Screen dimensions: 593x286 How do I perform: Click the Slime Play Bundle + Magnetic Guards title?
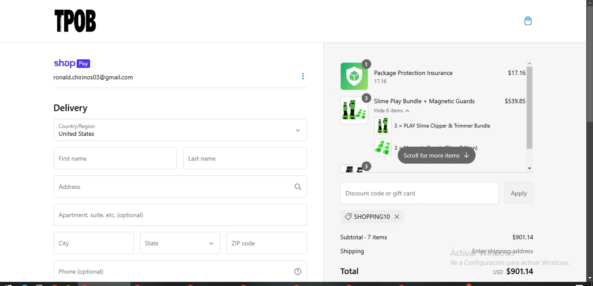coord(424,101)
